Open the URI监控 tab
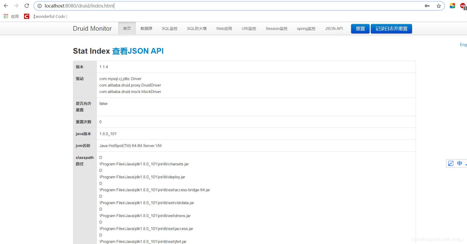The height and width of the screenshot is (244, 467). [249, 28]
